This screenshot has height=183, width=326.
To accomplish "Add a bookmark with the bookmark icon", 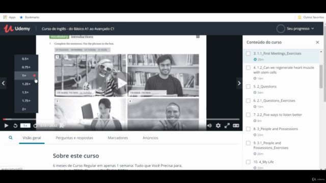I will [62, 126].
